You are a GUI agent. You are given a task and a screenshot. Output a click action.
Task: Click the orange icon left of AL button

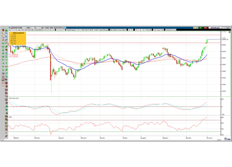(x=194, y=28)
